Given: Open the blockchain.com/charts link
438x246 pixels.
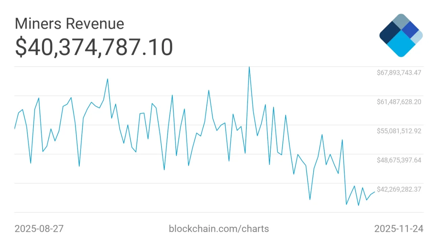Looking at the screenshot, I should pos(219,229).
